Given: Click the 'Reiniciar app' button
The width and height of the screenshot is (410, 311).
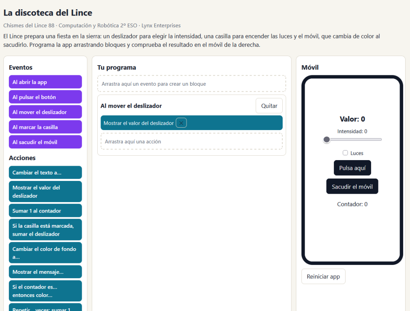Looking at the screenshot, I should point(323,277).
